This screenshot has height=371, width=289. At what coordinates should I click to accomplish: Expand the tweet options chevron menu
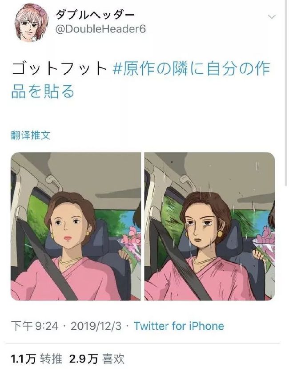click(272, 17)
